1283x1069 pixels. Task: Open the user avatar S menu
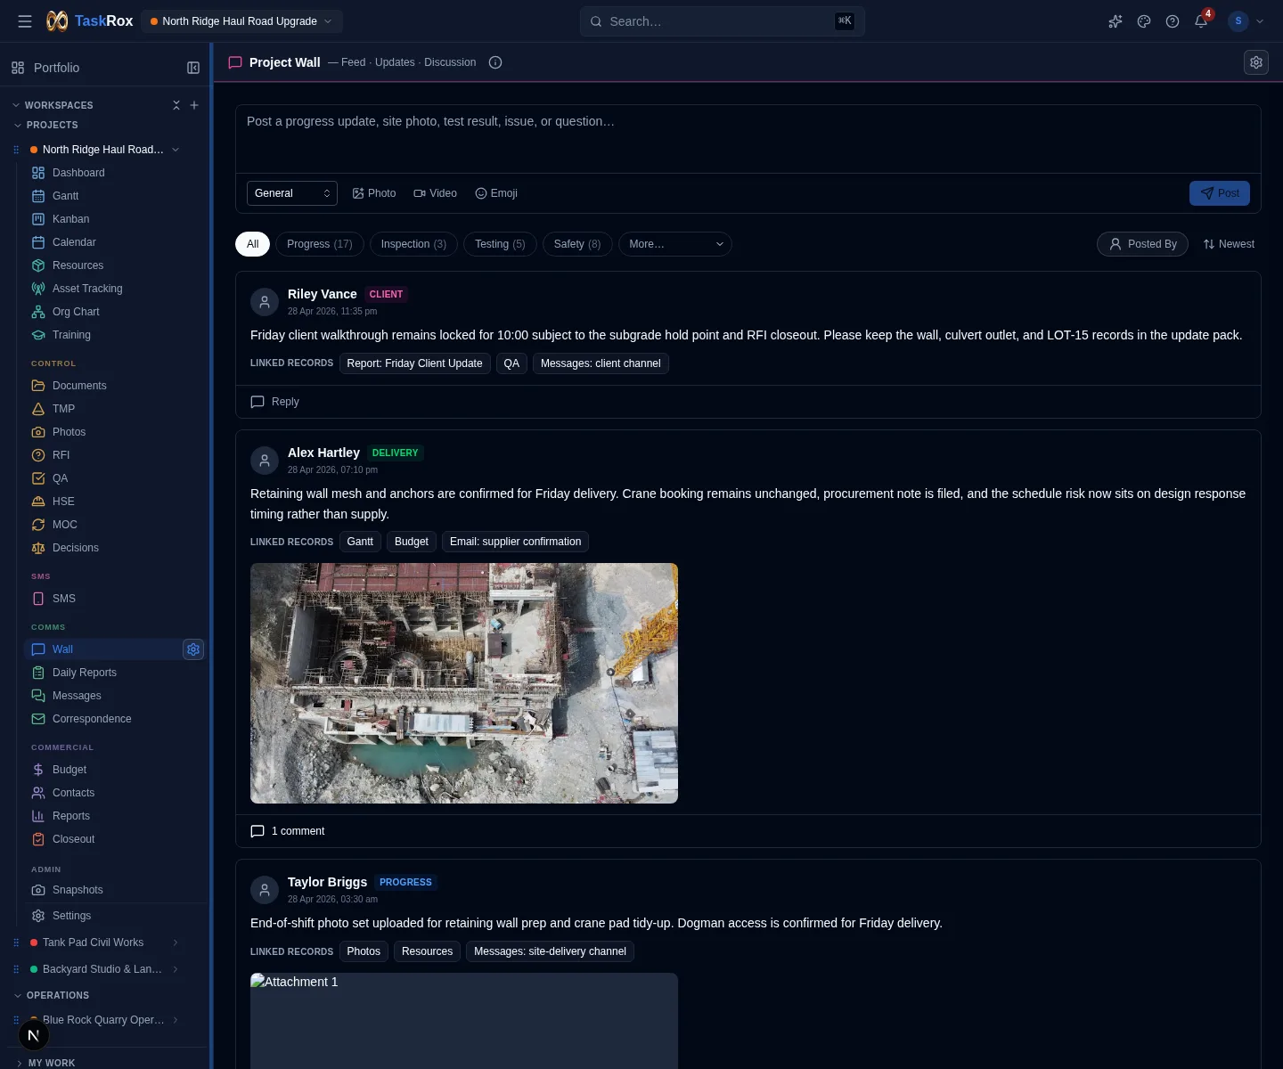click(1246, 21)
